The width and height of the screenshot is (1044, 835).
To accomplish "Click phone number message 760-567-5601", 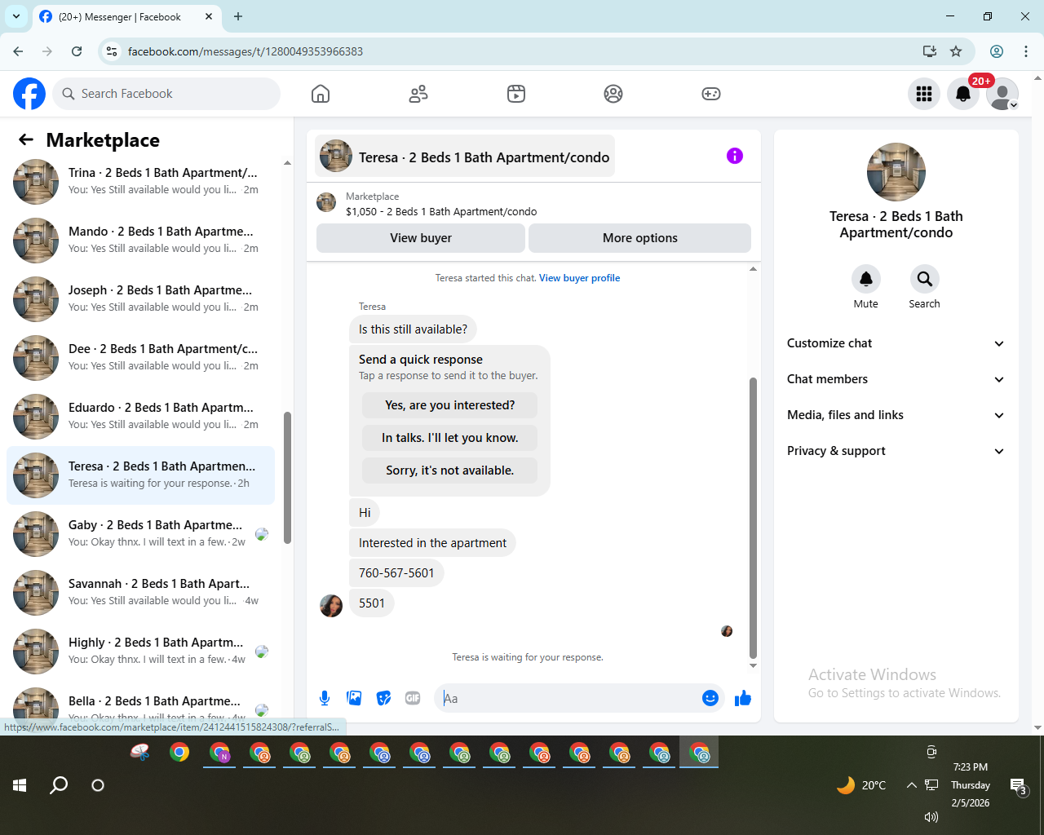I will point(396,573).
